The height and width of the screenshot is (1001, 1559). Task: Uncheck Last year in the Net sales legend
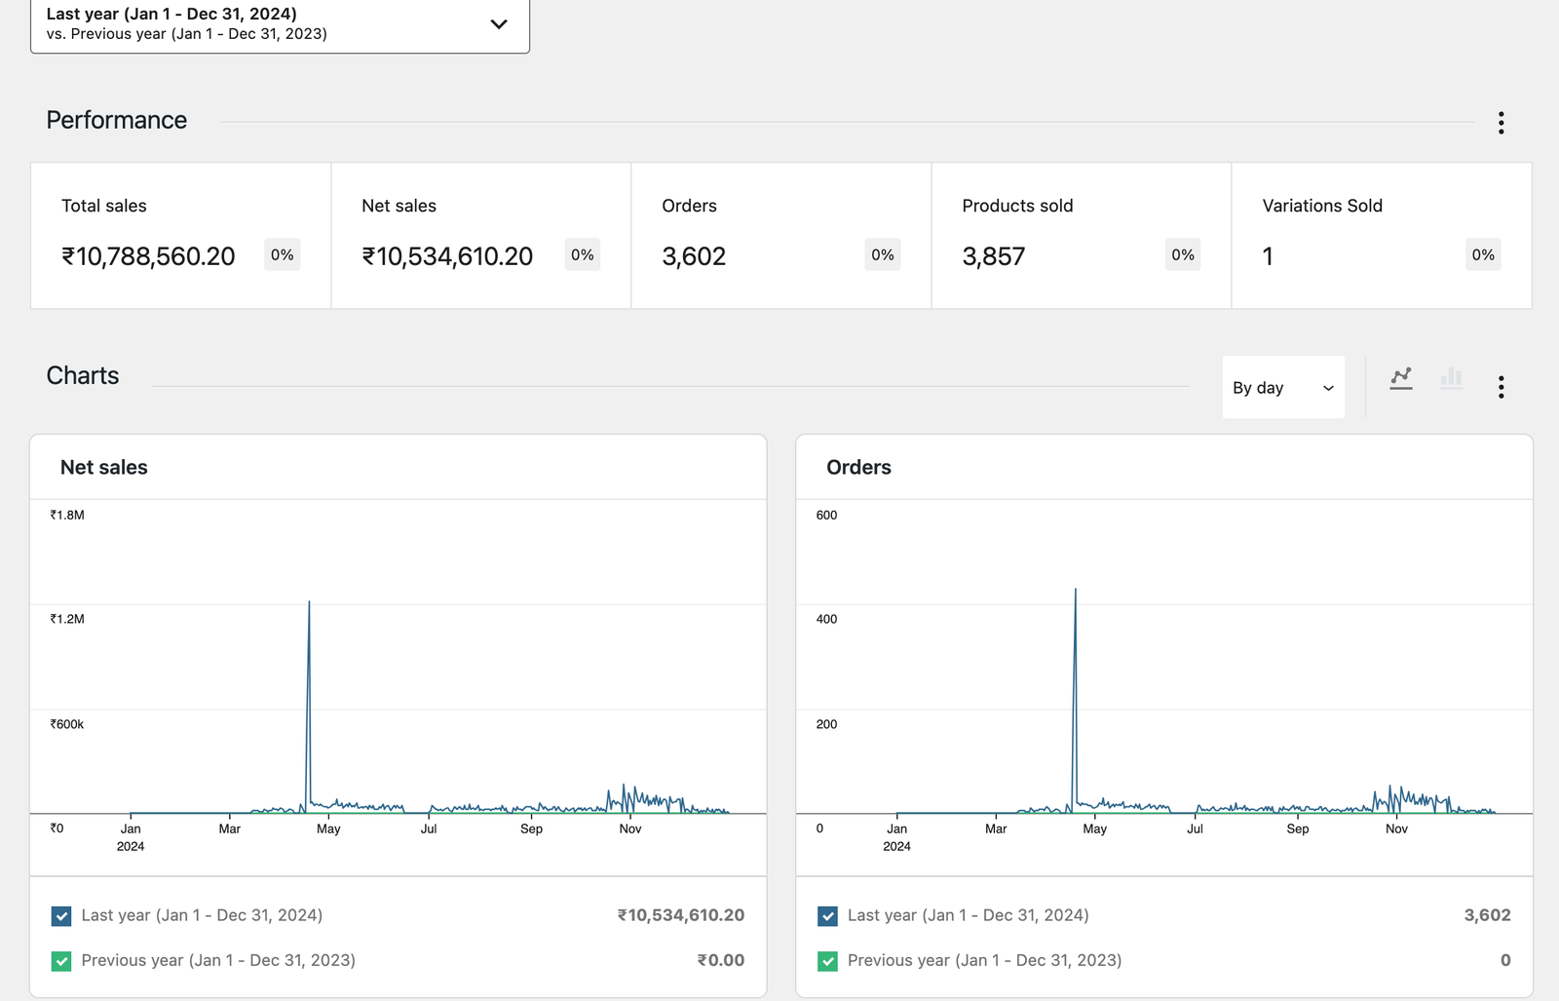[x=61, y=915]
